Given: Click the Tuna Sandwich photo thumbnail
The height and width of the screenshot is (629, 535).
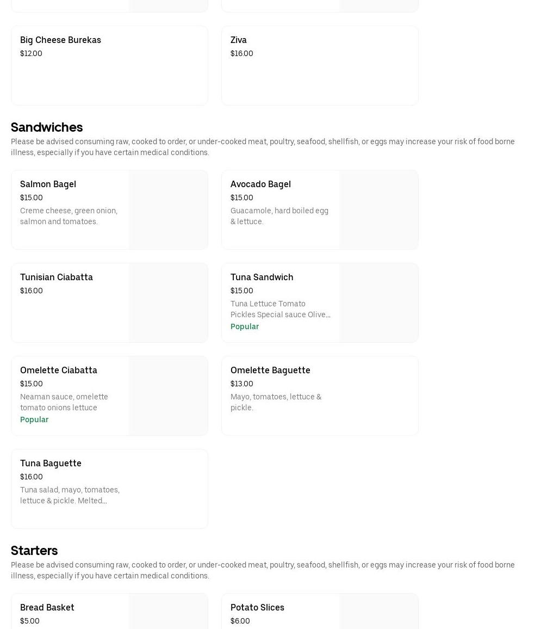Looking at the screenshot, I should [378, 303].
